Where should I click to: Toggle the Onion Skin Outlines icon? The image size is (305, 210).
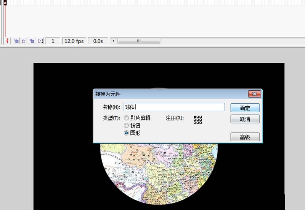[x=23, y=41]
